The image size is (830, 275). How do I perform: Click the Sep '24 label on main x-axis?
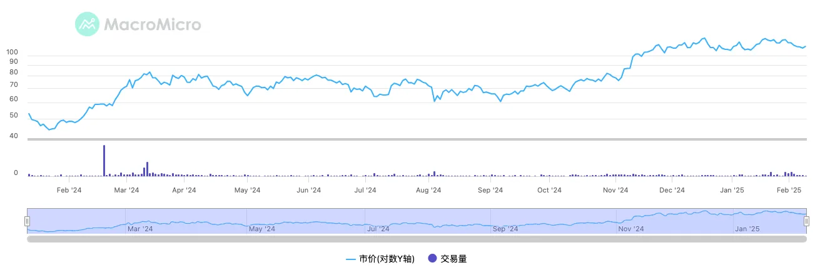pyautogui.click(x=490, y=190)
